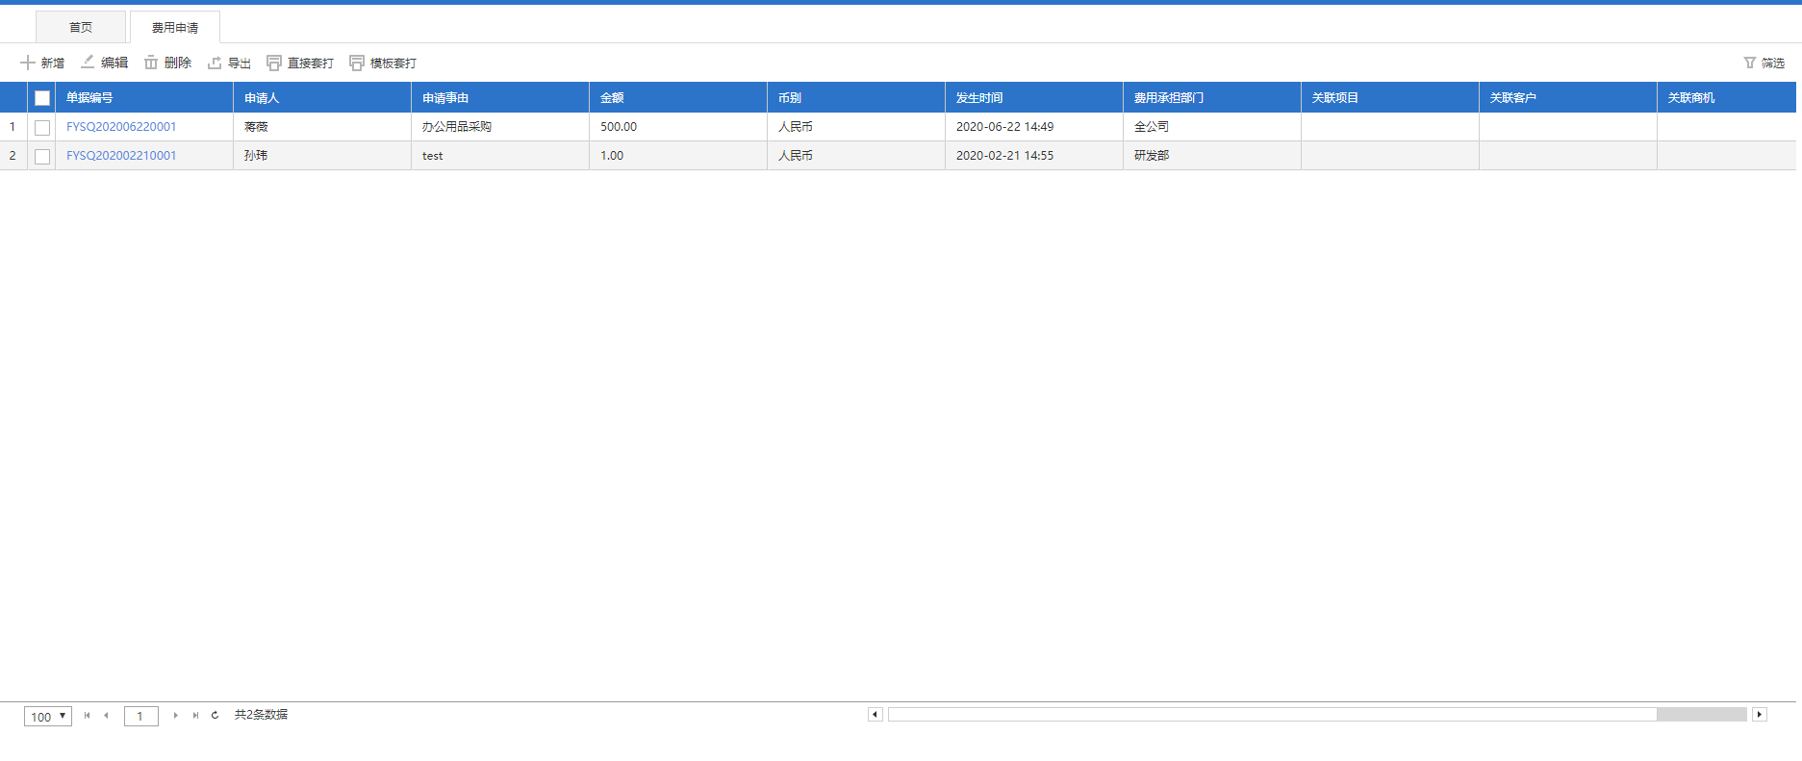The height and width of the screenshot is (761, 1802).
Task: Click the 导出 export icon
Action: pos(215,63)
